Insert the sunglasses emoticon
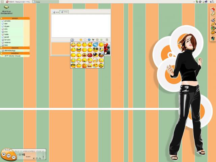Screen dimensions: 216x162 [x=73, y=65]
